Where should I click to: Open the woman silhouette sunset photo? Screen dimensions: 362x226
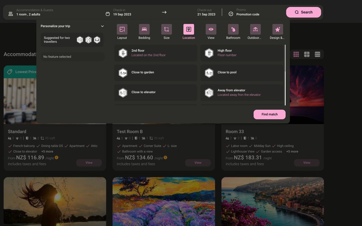tap(55, 202)
